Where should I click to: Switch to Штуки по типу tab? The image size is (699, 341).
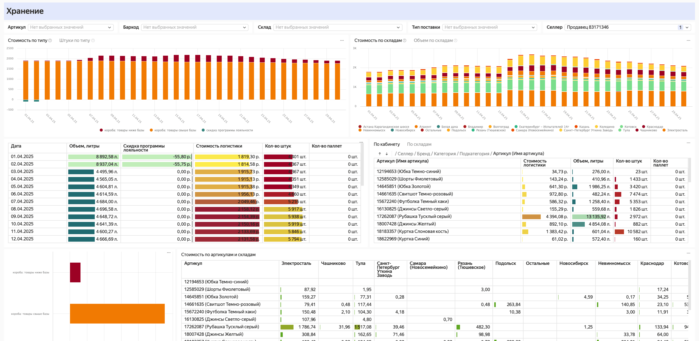click(x=74, y=40)
